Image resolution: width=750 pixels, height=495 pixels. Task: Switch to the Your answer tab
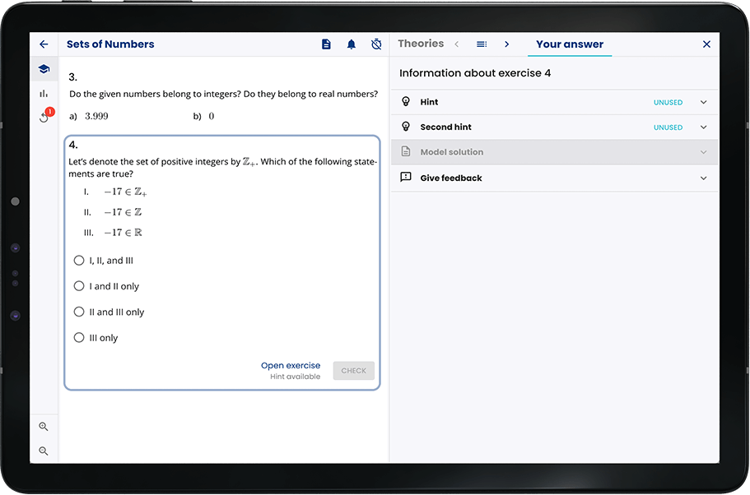coord(570,44)
